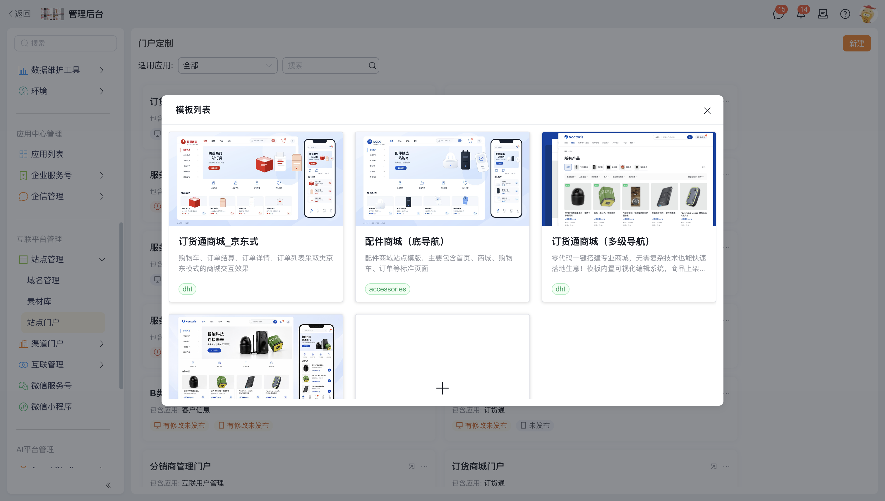The image size is (885, 501).
Task: Click the accessories tag
Action: [x=387, y=289]
